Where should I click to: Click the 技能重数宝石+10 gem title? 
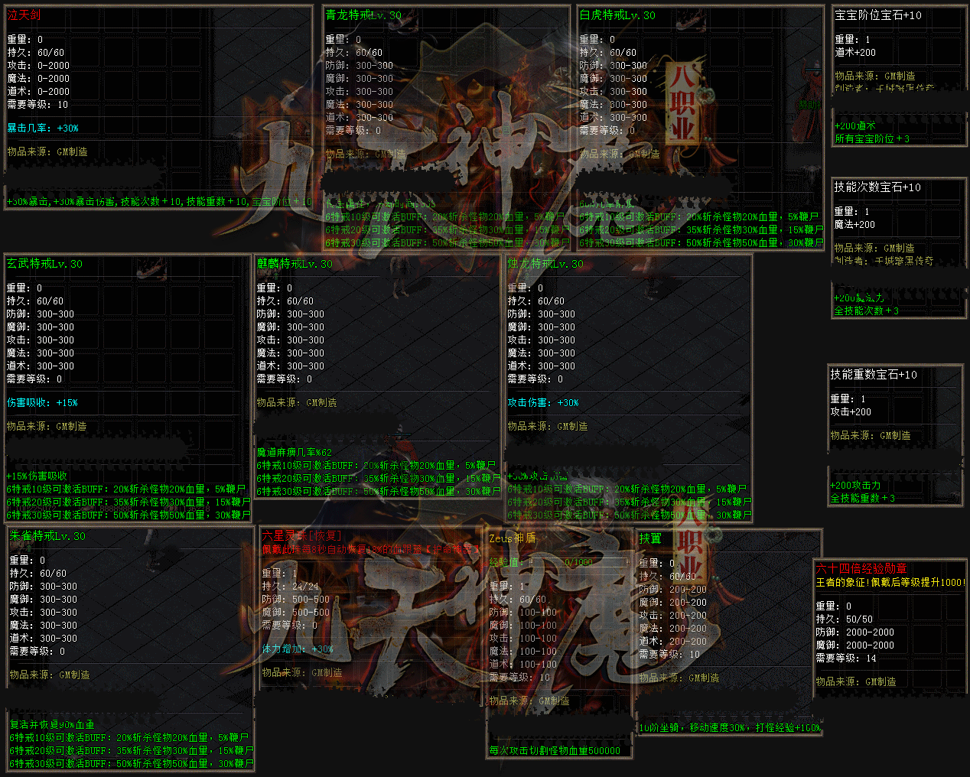[x=873, y=375]
